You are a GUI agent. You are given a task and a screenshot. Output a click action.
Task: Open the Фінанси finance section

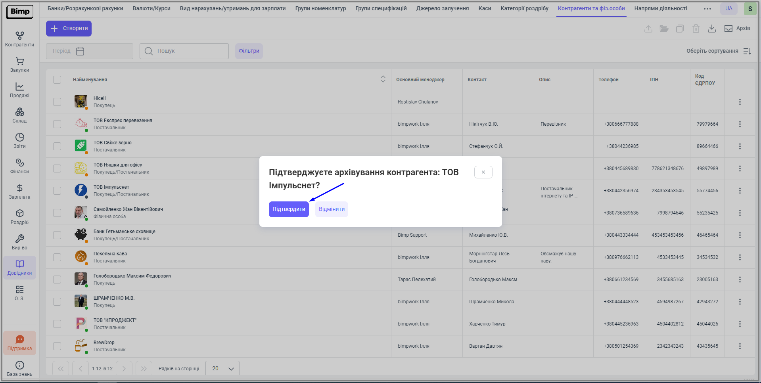(19, 166)
